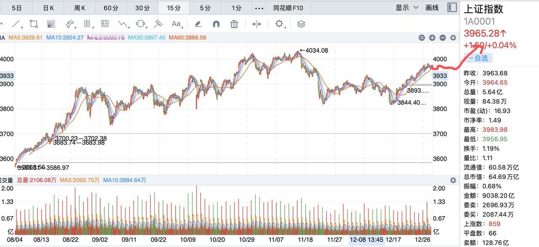This screenshot has height=247, width=539.
Task: Select the rectangle shape drawing tool
Action: coord(34,24)
